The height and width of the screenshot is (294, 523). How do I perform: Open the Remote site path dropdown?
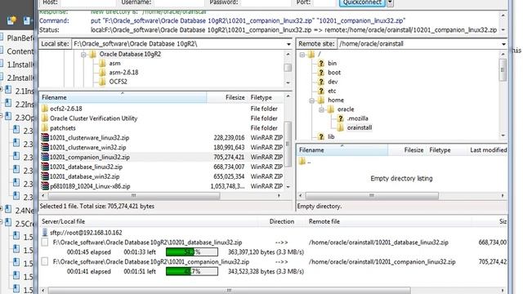(x=503, y=44)
